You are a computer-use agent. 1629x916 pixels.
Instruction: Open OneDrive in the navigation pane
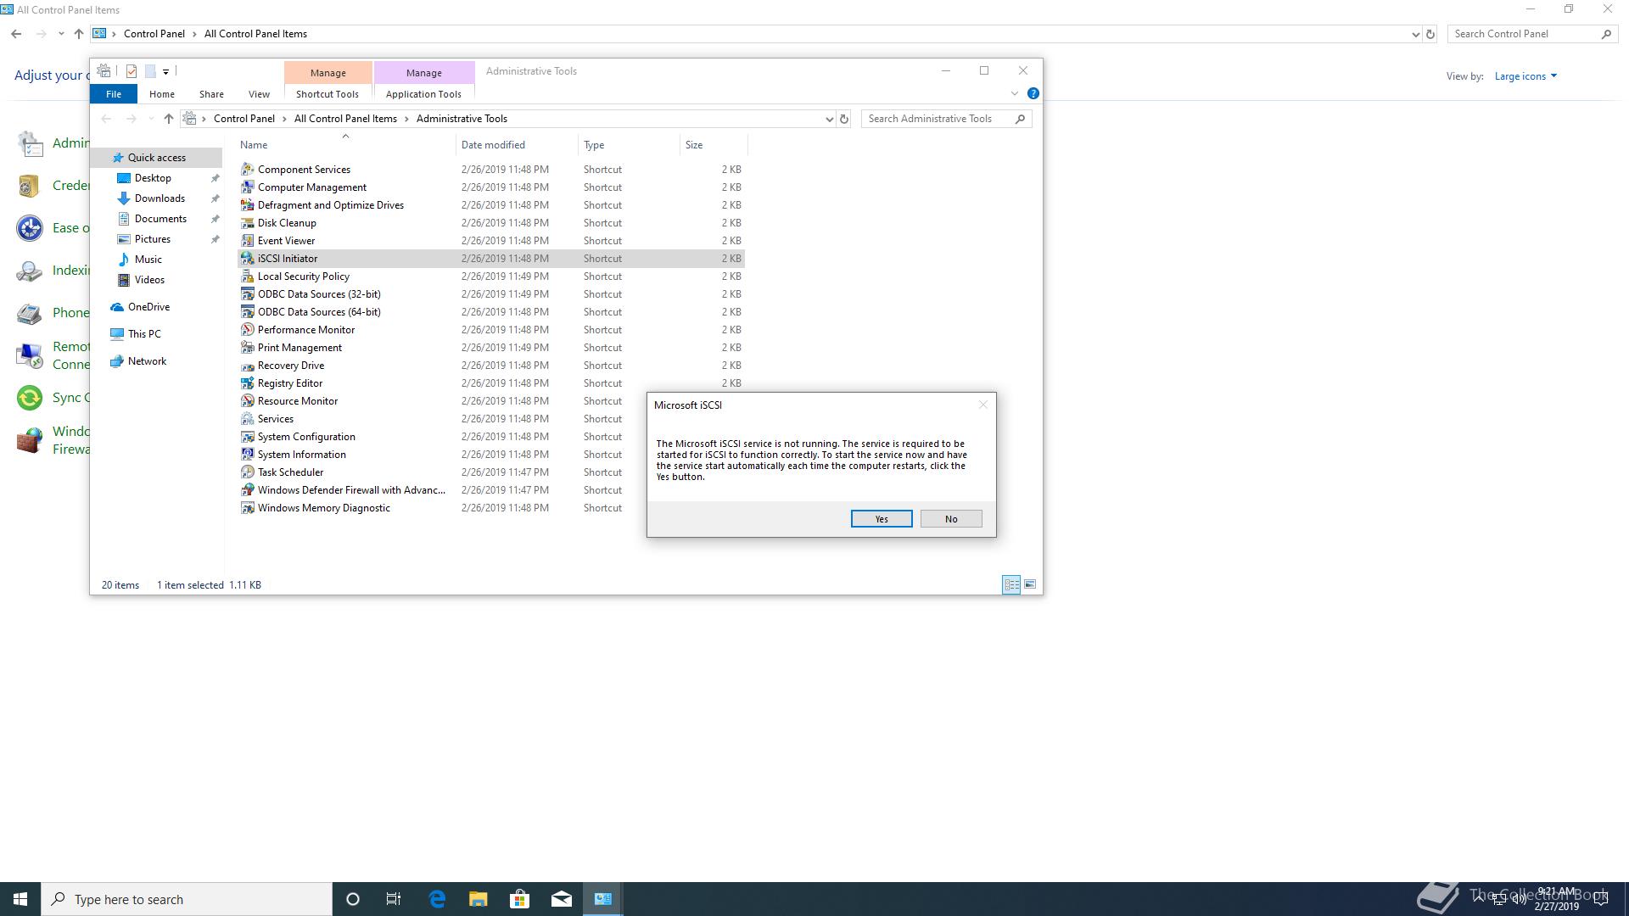pos(148,307)
